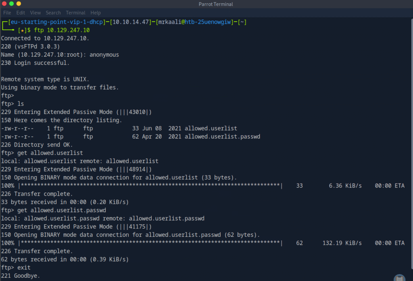The height and width of the screenshot is (281, 413).
Task: Click the '221 Goodbye.' line
Action: [x=20, y=276]
